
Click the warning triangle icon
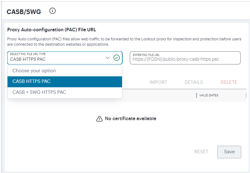pos(99,119)
